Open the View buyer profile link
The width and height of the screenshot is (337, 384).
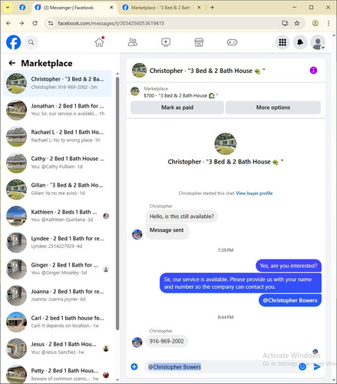tap(254, 194)
